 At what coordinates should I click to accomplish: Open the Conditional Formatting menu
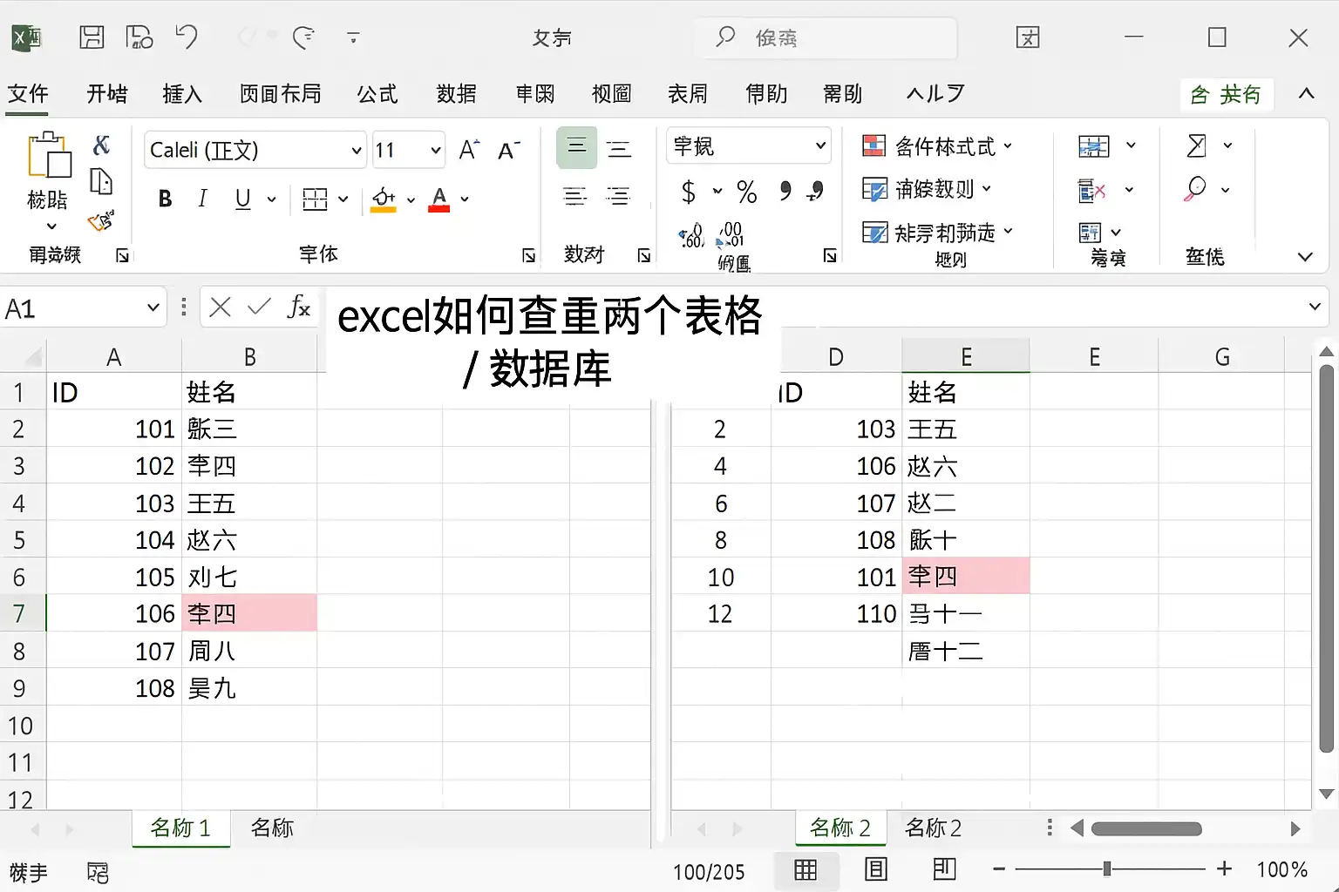[937, 146]
